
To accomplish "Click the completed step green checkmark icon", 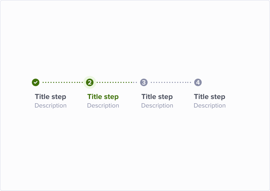I will pyautogui.click(x=36, y=82).
